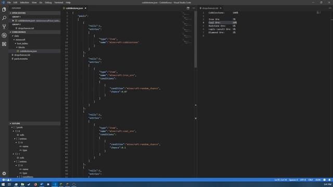Open the Explorer view in activity bar

[x=4, y=9]
